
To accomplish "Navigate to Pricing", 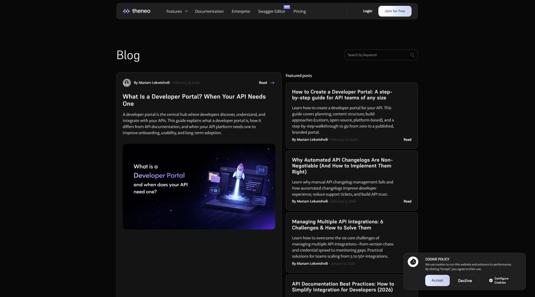I will [x=300, y=11].
